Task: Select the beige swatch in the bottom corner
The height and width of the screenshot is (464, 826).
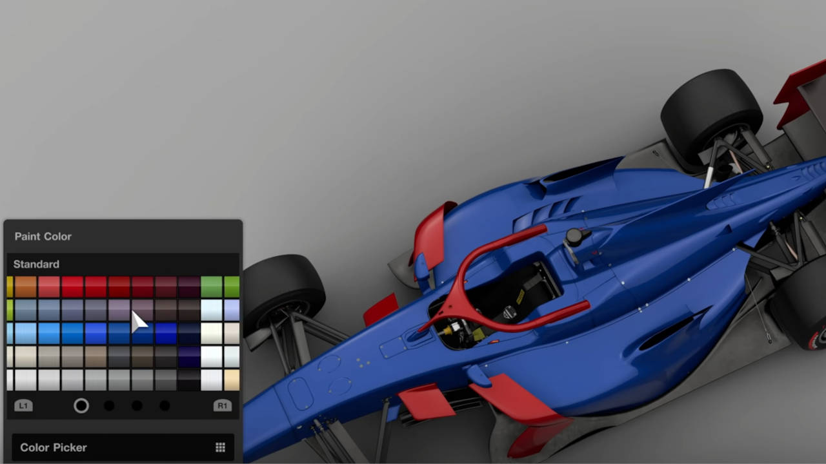Action: (230, 380)
